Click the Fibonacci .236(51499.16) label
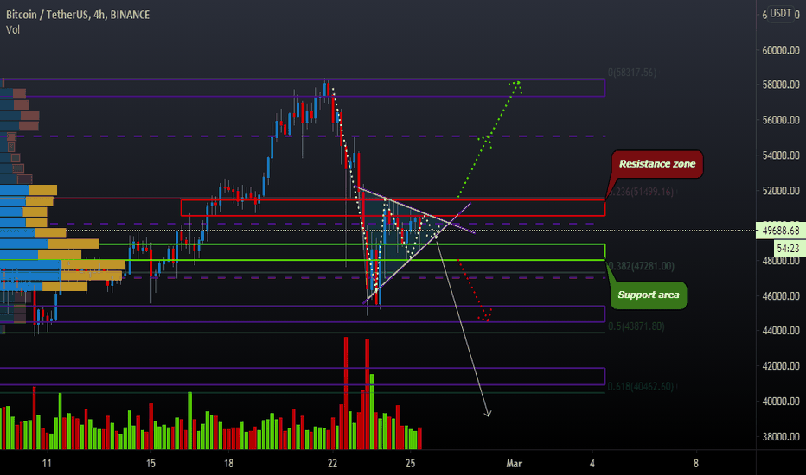This screenshot has height=475, width=806. coord(641,192)
